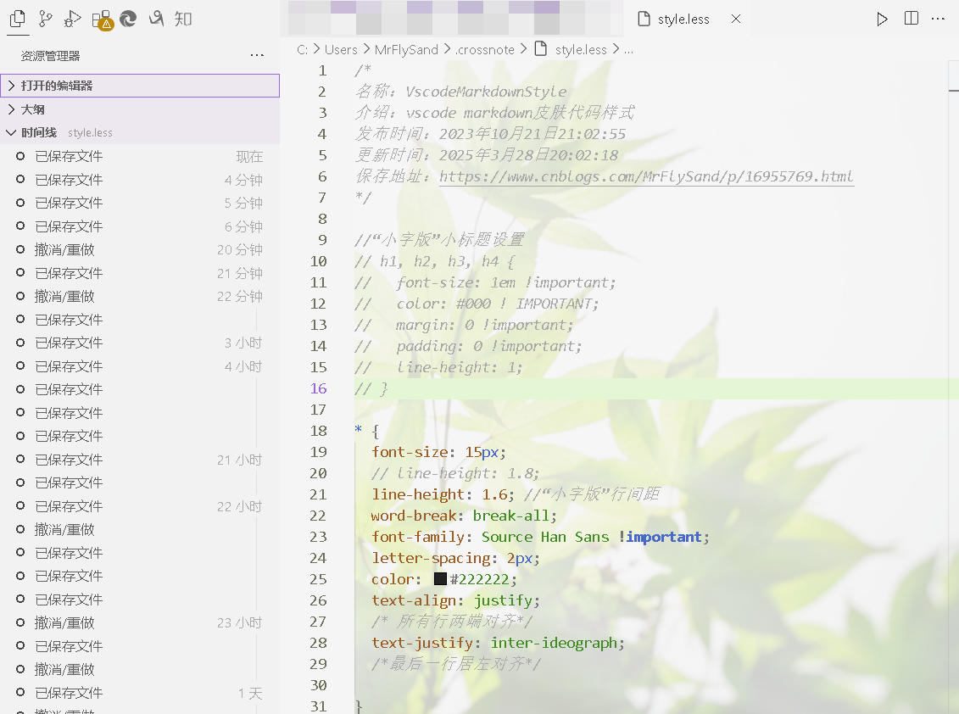The width and height of the screenshot is (959, 714).
Task: Select 撤消/重做 entry from 20 分钟
Action: tap(140, 249)
